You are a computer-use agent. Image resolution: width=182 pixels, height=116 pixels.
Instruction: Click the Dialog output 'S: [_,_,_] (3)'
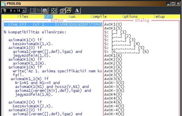(120, 40)
